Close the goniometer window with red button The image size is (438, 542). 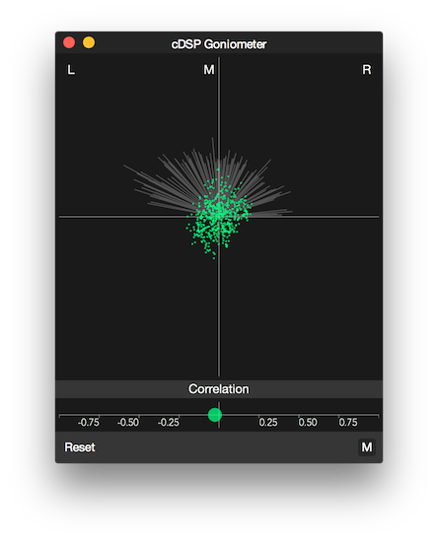(x=69, y=42)
